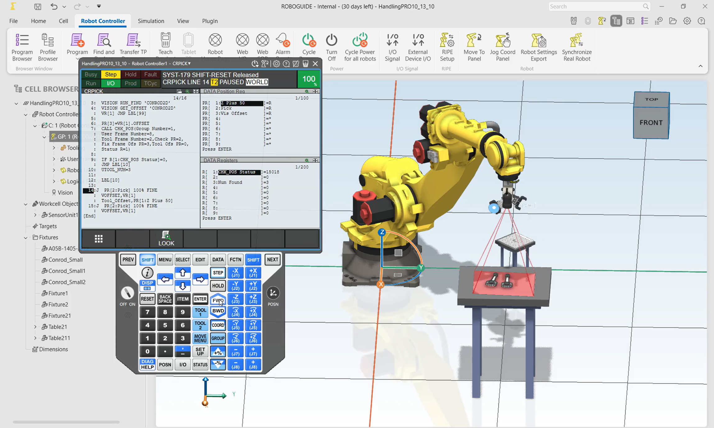Toggle the GROUP key on pendant

(x=218, y=338)
